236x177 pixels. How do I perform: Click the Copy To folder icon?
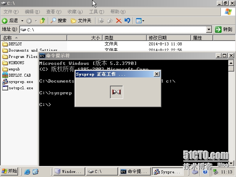tap(110, 21)
